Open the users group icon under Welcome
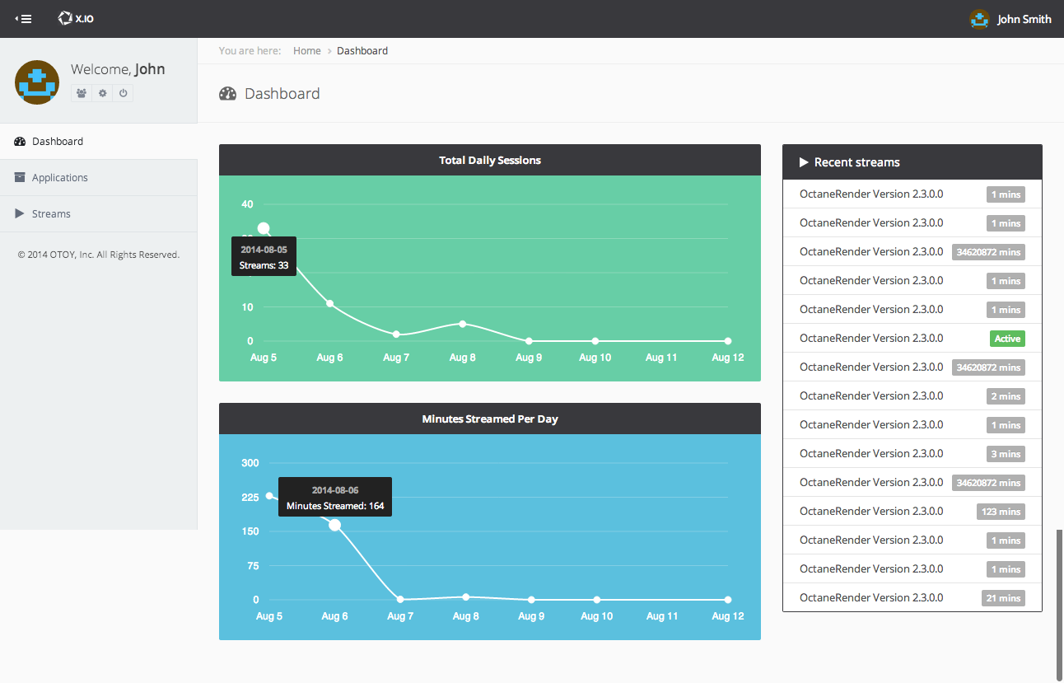 point(82,93)
